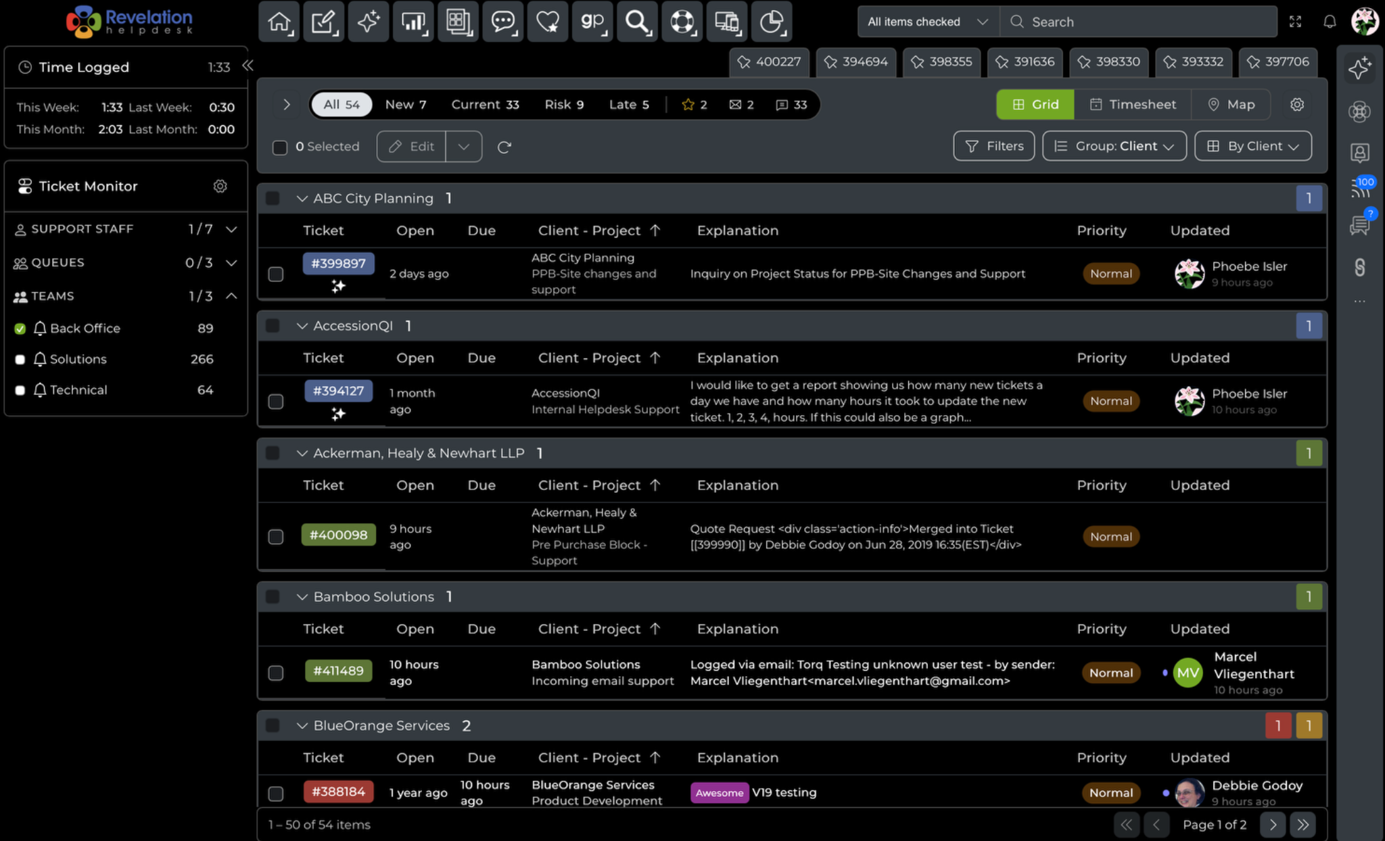The height and width of the screenshot is (841, 1385).
Task: Expand the Support Staff section
Action: tap(231, 229)
